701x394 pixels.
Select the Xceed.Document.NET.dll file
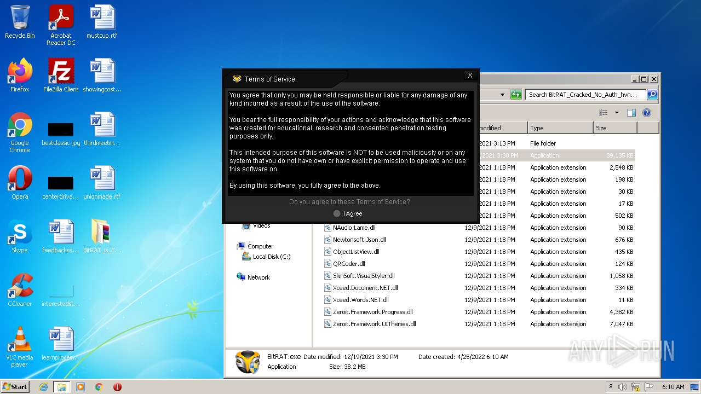pyautogui.click(x=365, y=288)
